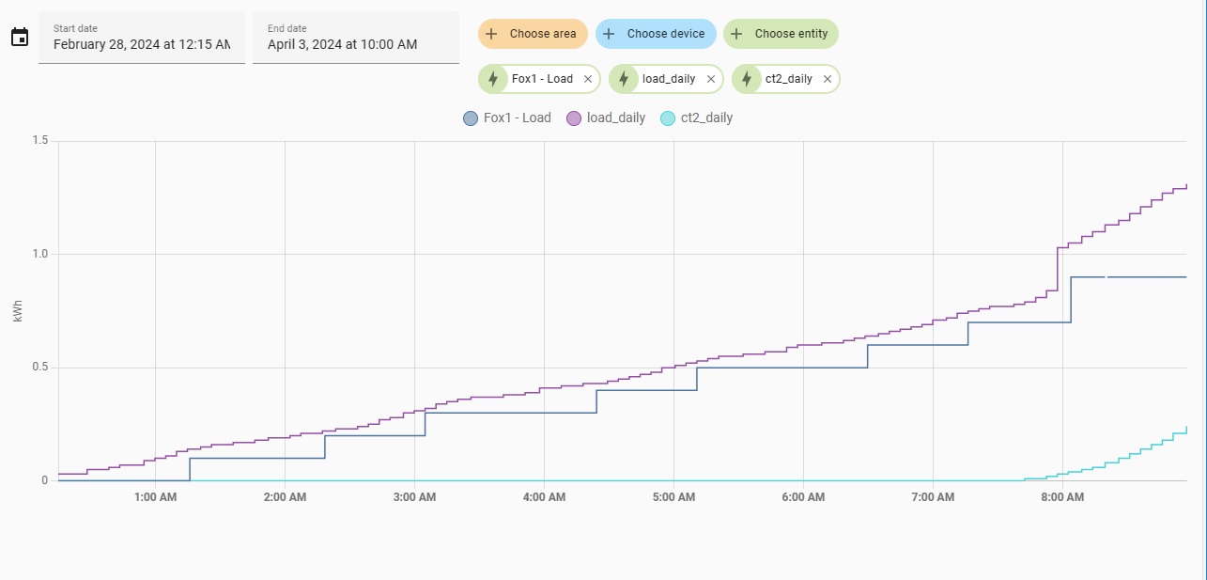Screen dimensions: 1207x580
Task: Remove the ct2_daily entity chip
Action: click(828, 79)
